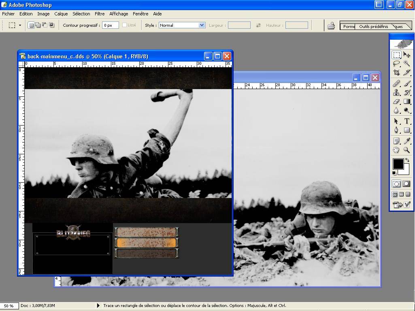
Task: Select the Lasso tool
Action: tap(396, 64)
